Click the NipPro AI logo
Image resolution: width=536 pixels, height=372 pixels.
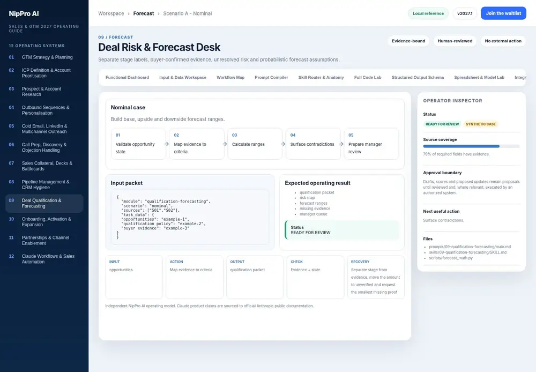click(24, 14)
